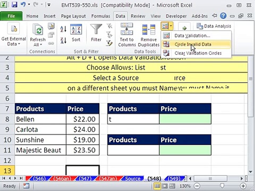Go to last sheet tab navigation arrow
Image resolution: width=255 pixels, height=191 pixels.
click(x=21, y=178)
